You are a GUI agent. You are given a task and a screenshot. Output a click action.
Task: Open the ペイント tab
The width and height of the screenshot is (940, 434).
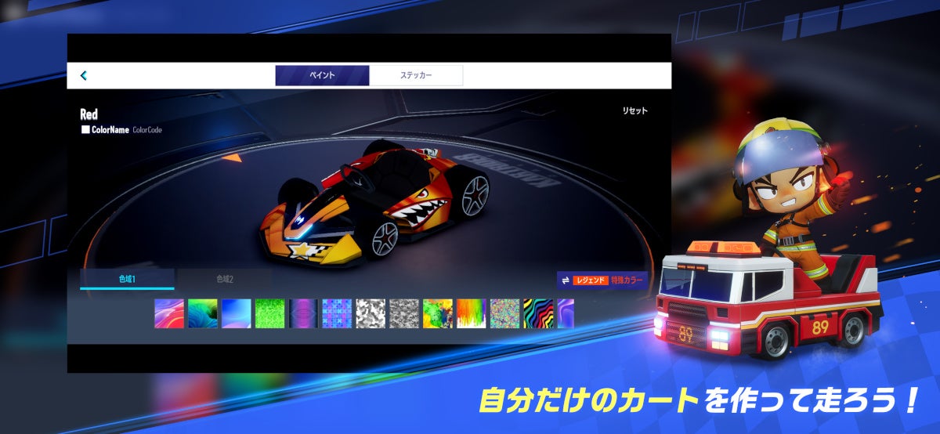coord(322,75)
